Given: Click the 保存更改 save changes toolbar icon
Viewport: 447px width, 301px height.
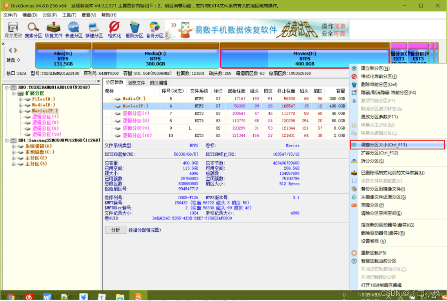Looking at the screenshot, I should click(x=13, y=30).
